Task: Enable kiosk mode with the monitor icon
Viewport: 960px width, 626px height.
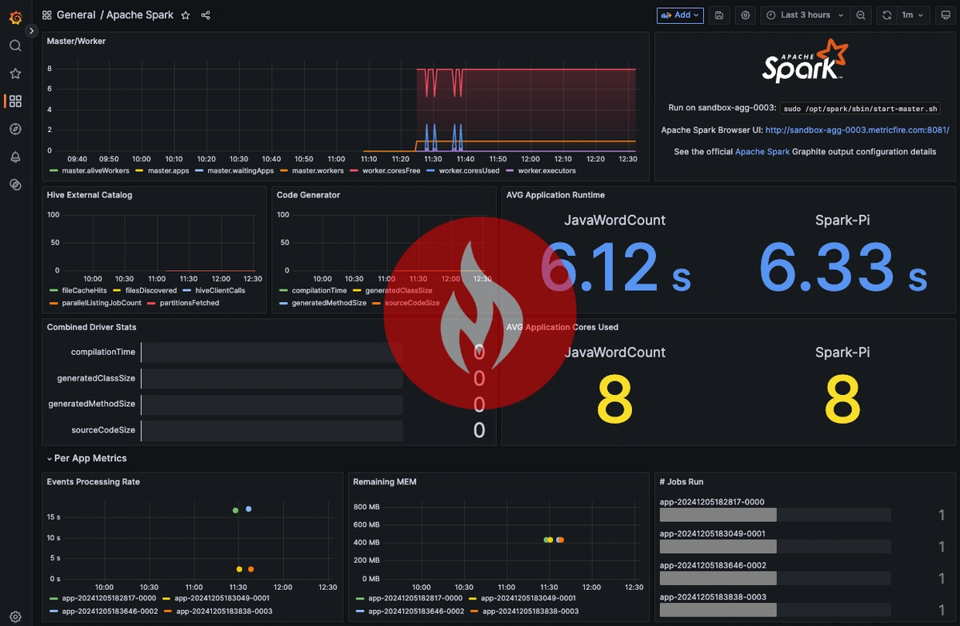Action: 943,15
